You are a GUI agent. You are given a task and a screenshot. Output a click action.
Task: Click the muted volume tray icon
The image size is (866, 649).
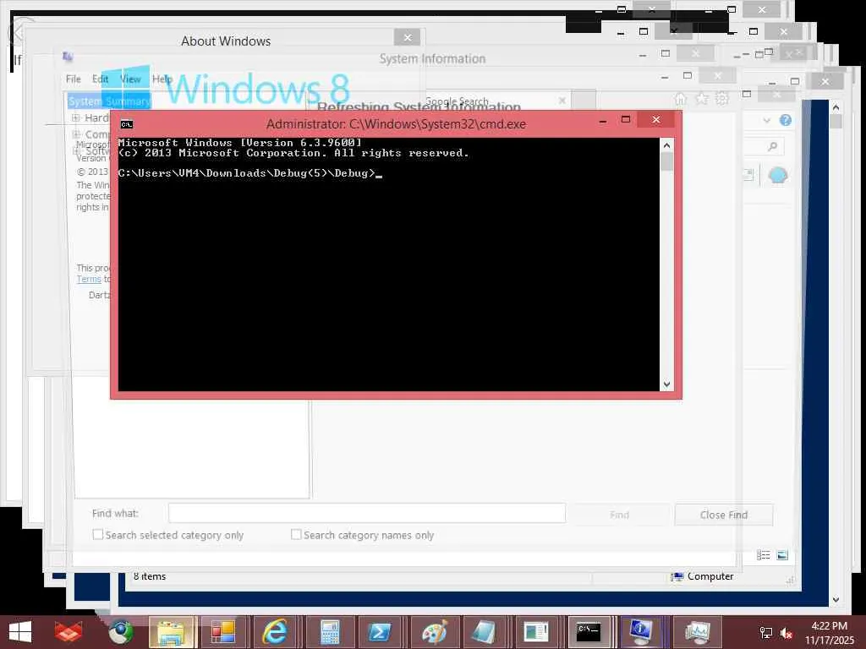point(787,633)
